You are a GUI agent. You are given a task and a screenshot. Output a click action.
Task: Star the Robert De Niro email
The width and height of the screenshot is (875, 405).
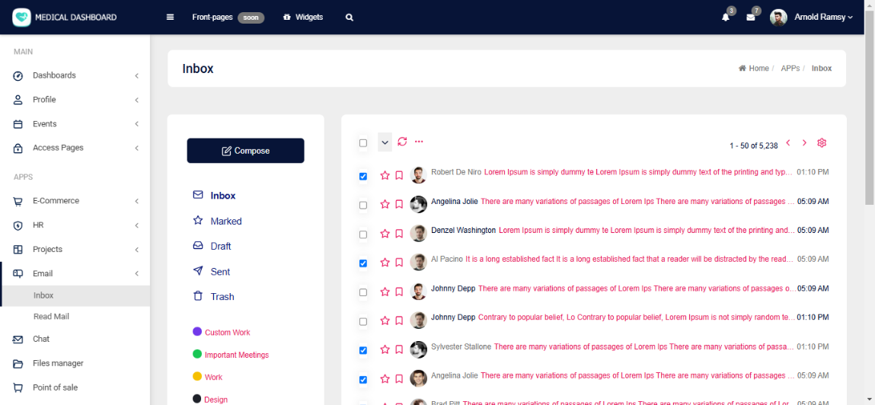click(x=385, y=175)
